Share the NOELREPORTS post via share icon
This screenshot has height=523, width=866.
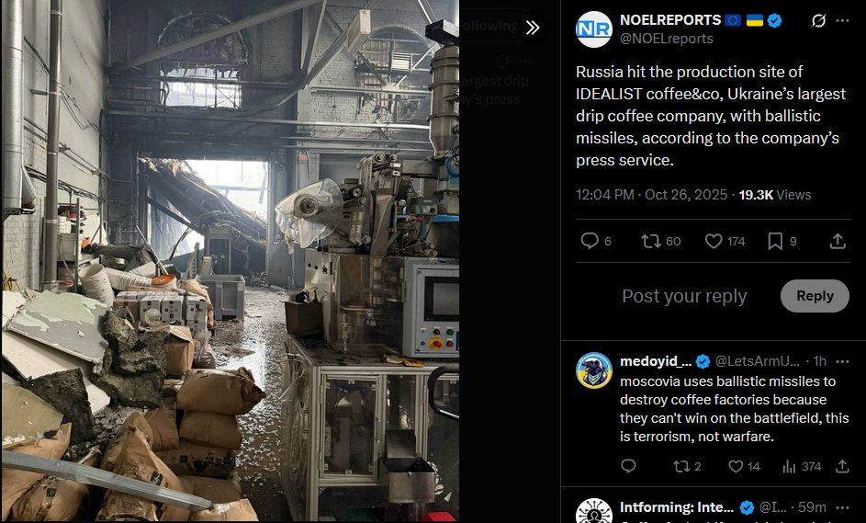[838, 241]
